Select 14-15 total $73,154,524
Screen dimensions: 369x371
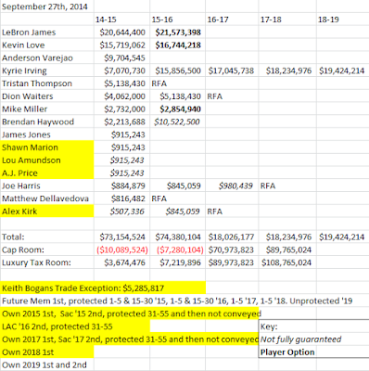click(122, 237)
